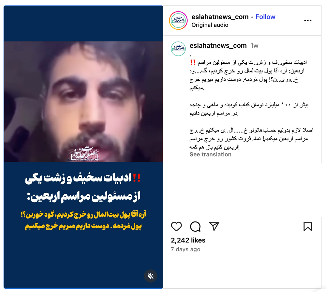Image resolution: width=326 pixels, height=292 pixels.
Task: Like the post with the heart icon
Action: point(176,226)
